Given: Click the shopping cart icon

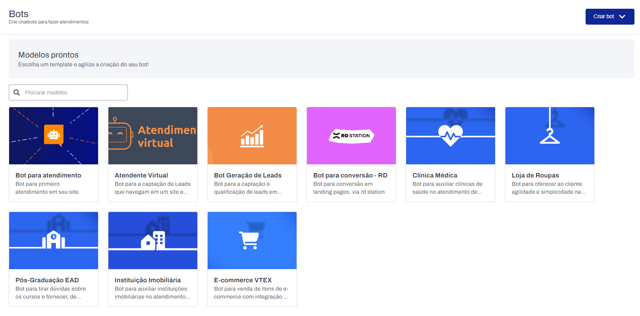Looking at the screenshot, I should pos(249,240).
